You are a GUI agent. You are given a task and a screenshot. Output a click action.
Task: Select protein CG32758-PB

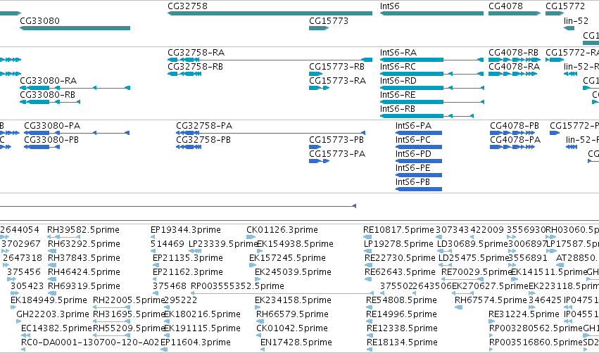203,140
